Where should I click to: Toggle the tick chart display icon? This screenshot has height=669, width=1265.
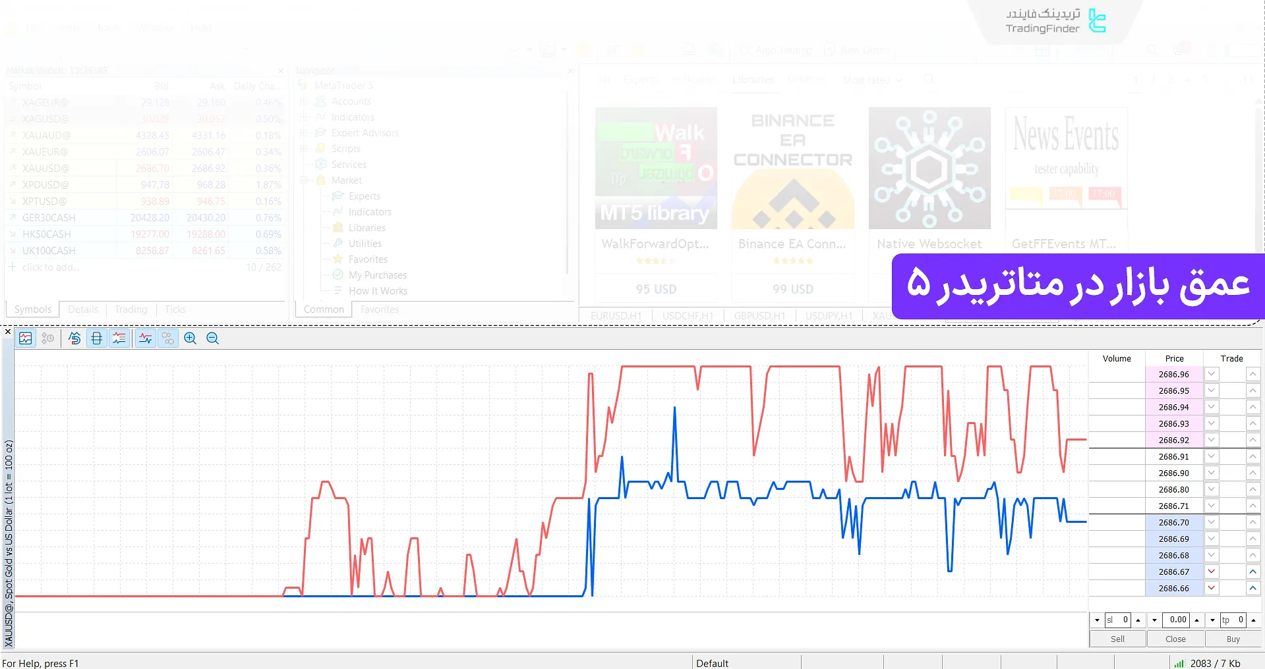pos(26,338)
